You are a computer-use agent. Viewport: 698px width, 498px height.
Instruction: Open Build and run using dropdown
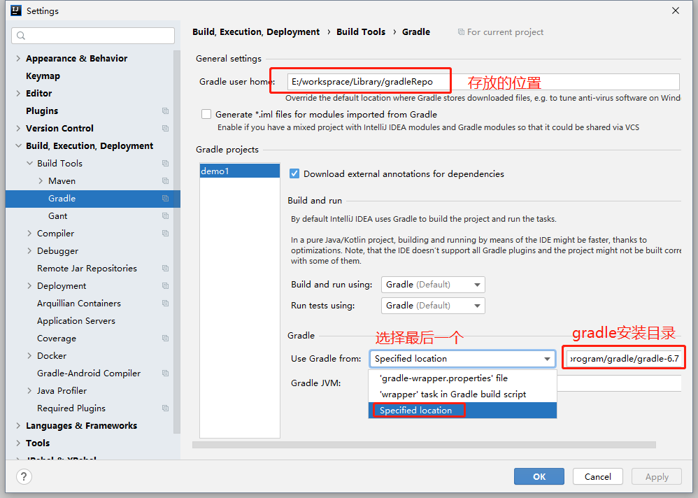(x=433, y=285)
